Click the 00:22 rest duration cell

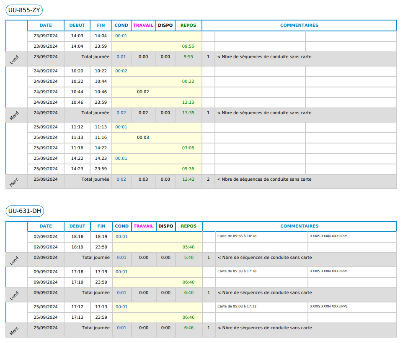[x=188, y=82]
